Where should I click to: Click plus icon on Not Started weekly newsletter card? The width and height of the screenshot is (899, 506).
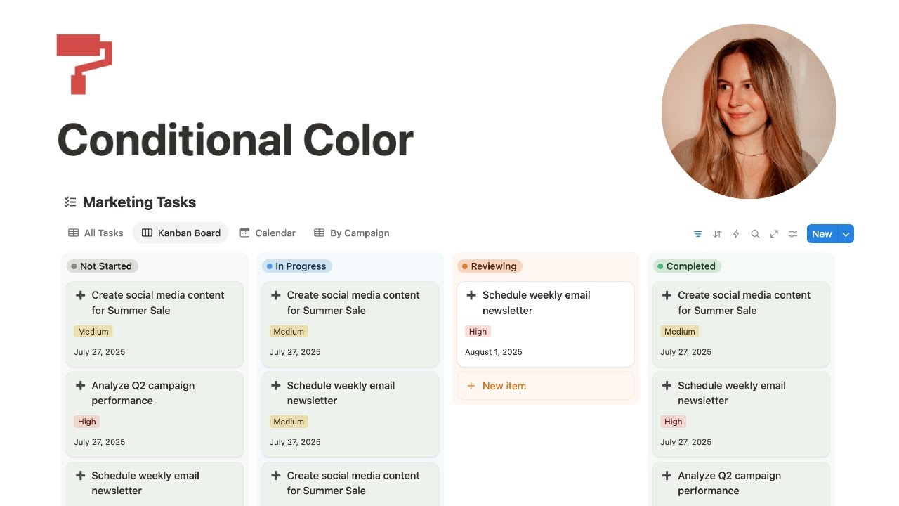[80, 476]
